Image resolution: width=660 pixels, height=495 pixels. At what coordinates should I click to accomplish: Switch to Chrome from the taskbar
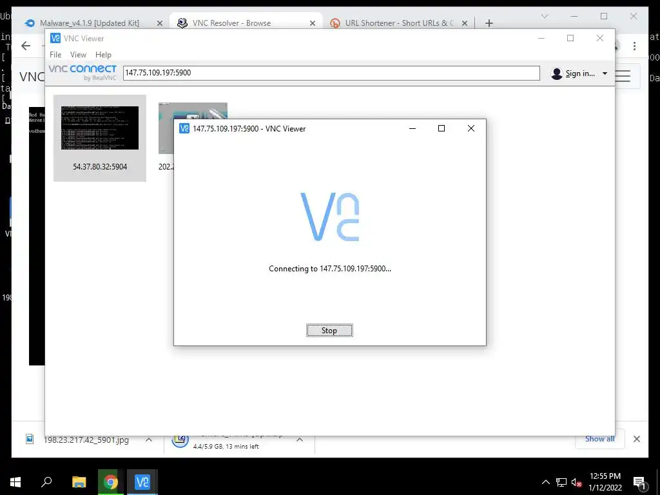click(x=111, y=482)
